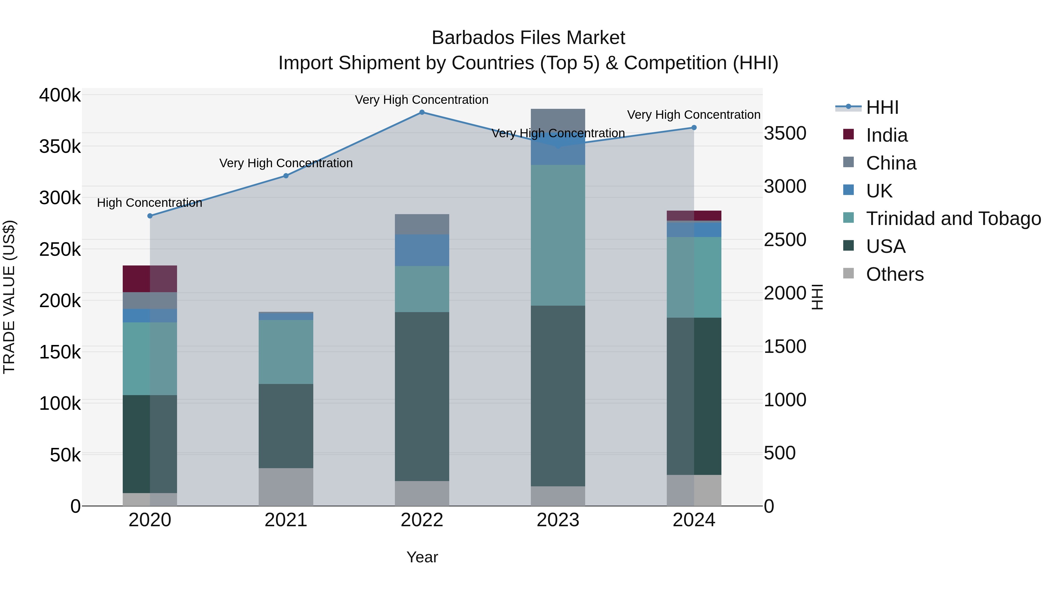1057x594 pixels.
Task: Click the India segment in 2020 bar
Action: tap(150, 279)
